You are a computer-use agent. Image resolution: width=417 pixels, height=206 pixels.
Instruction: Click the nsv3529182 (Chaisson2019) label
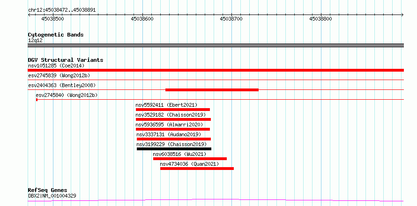pos(171,115)
